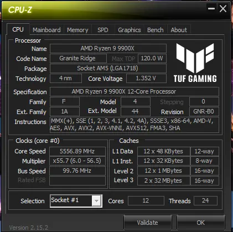Show the About tab
Viewport: 233px width, 232px height.
(179, 30)
